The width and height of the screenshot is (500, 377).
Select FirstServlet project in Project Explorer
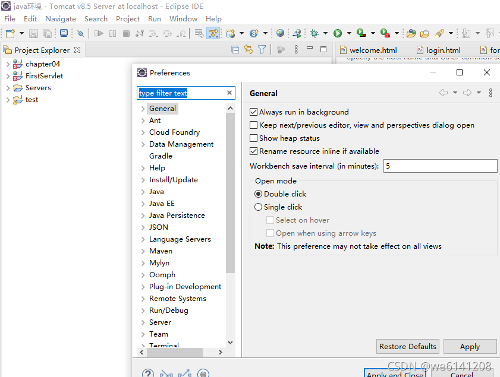point(45,76)
